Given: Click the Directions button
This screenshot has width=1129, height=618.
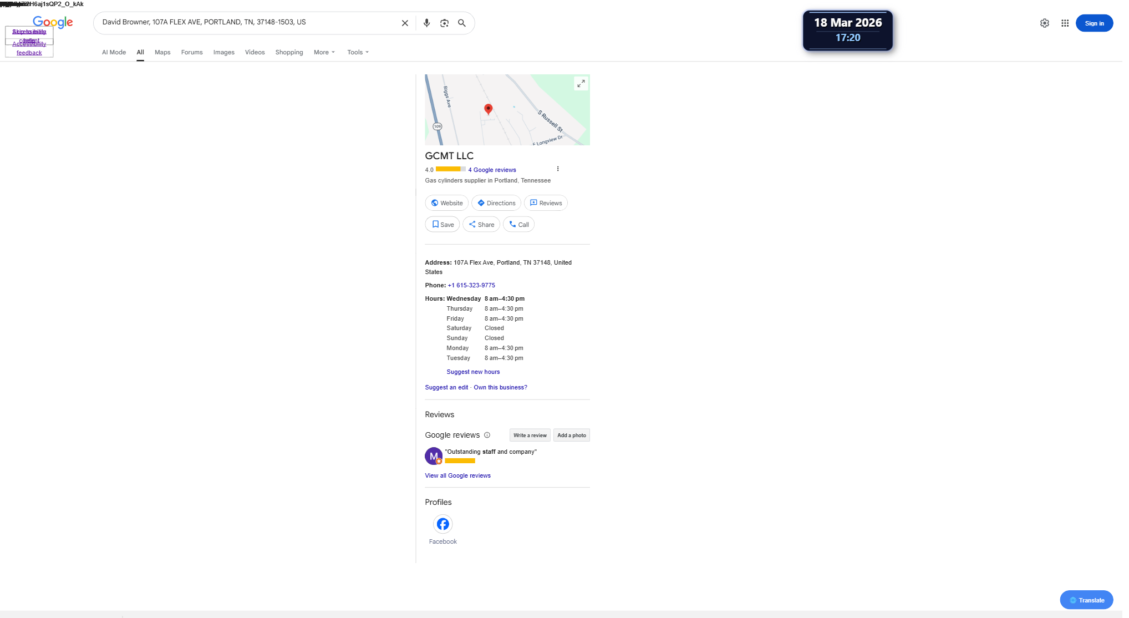Looking at the screenshot, I should 496,203.
